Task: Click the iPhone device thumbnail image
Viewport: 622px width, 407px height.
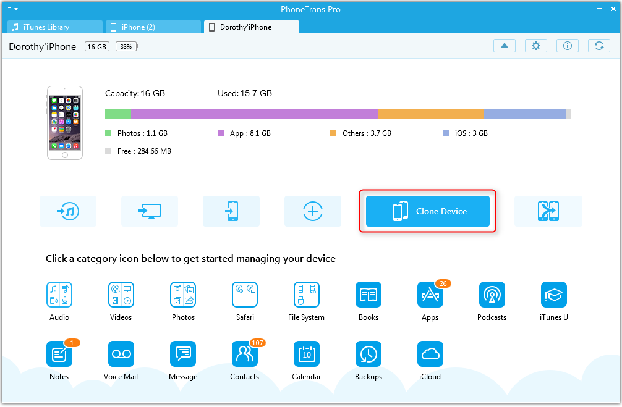Action: [x=65, y=123]
